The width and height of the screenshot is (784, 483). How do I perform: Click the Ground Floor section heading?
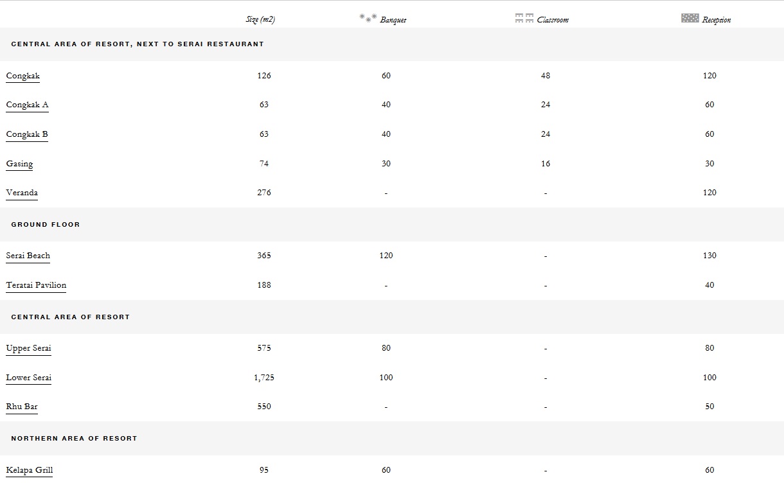point(46,225)
